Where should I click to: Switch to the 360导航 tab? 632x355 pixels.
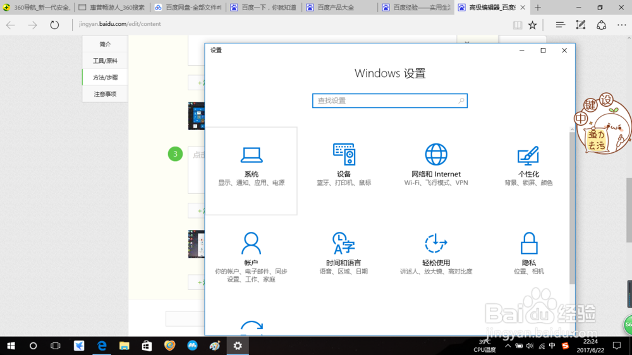click(x=37, y=7)
